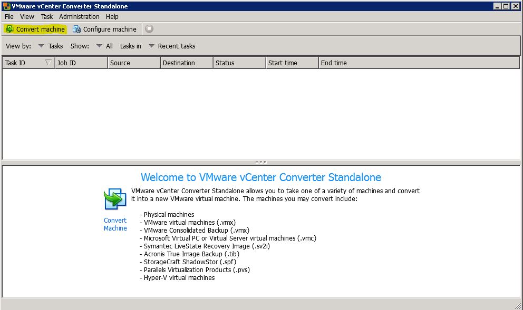
Task: Click the Microsoft Virtual PC (.vmc) entry
Action: coord(230,238)
